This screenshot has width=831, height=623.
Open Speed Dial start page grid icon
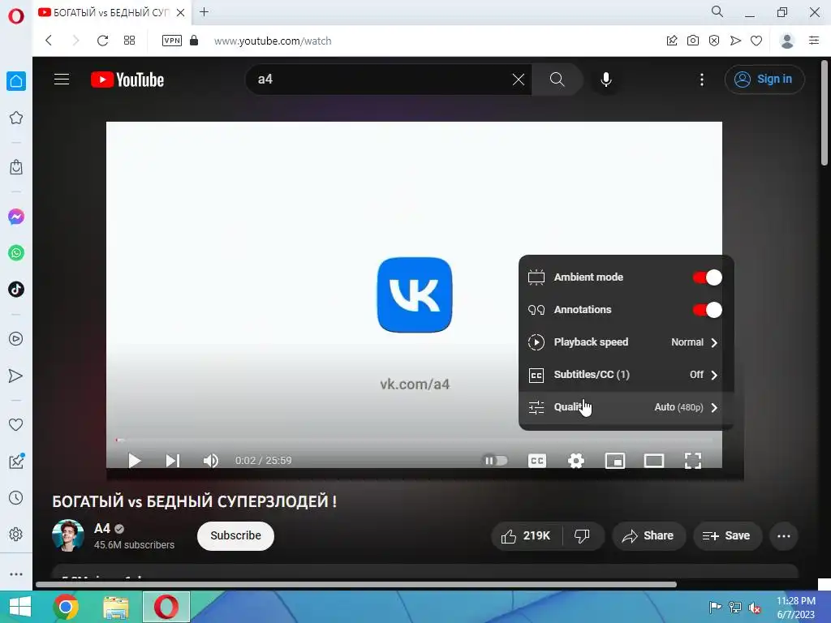point(129,41)
